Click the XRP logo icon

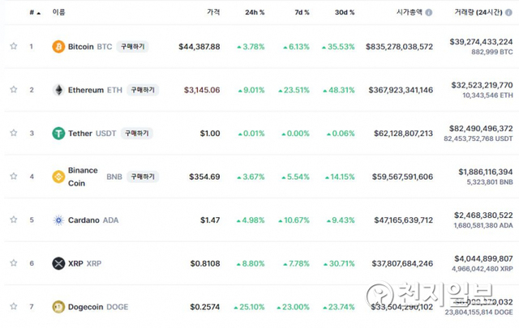pyautogui.click(x=58, y=263)
